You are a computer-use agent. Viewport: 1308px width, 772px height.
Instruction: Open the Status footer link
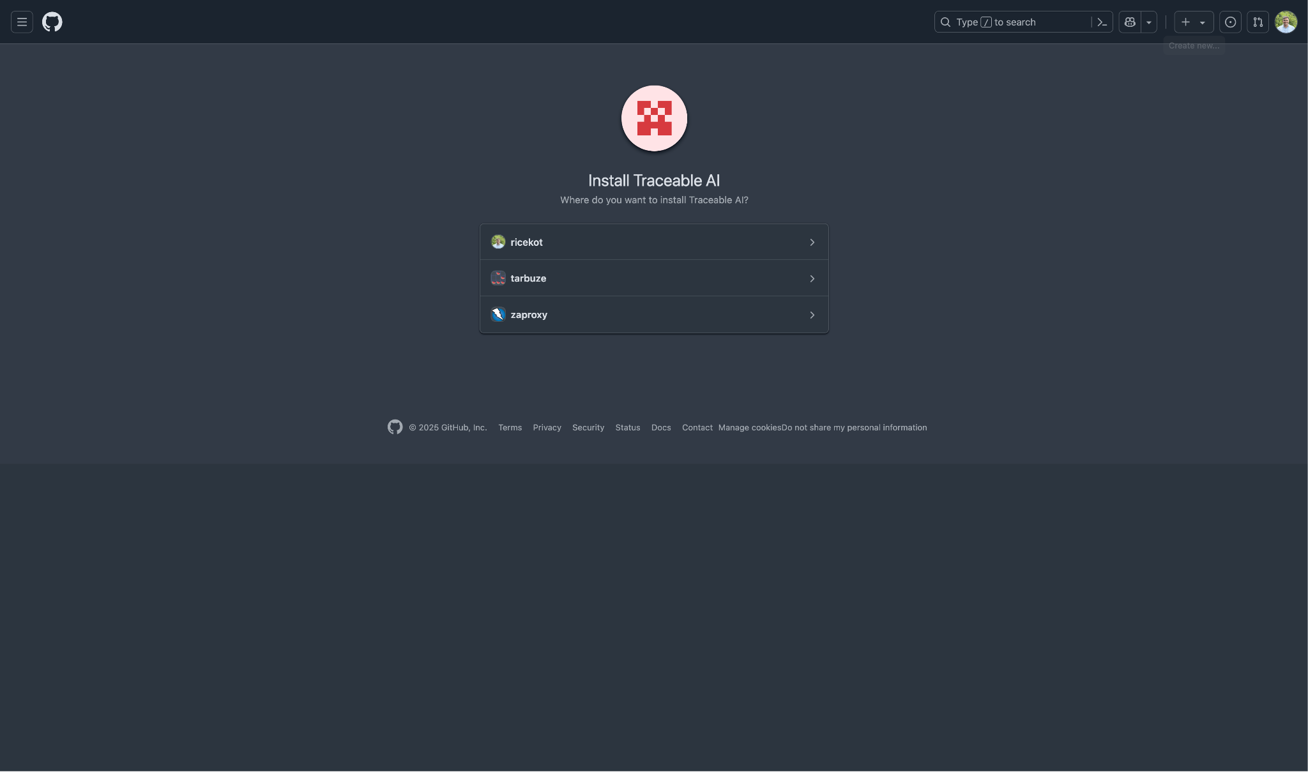627,428
